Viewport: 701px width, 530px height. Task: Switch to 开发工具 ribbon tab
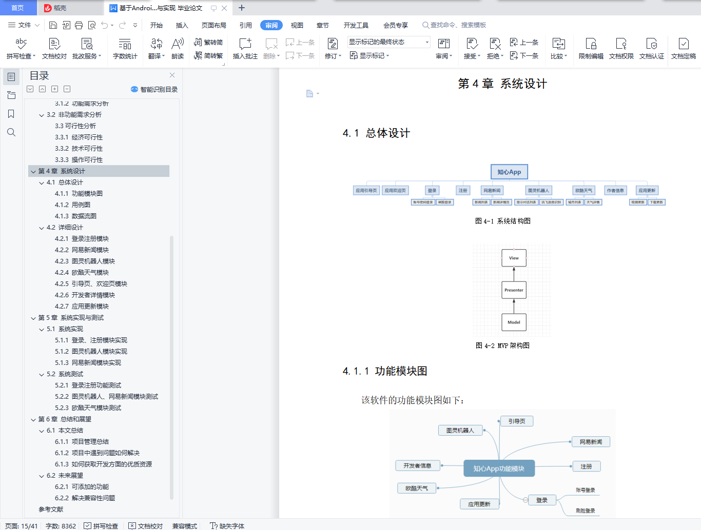point(356,25)
